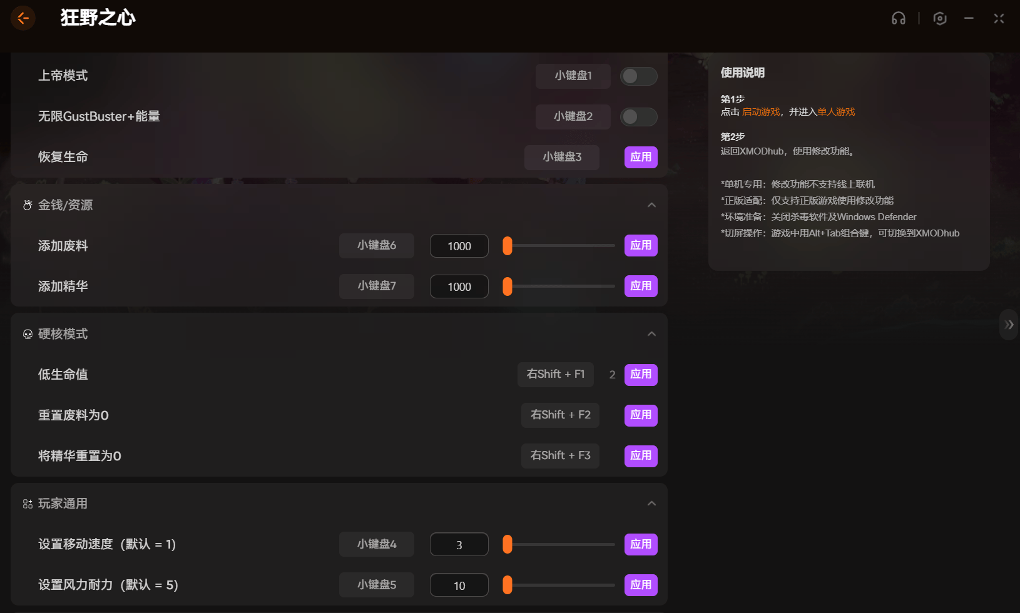Click the 添加精华 slider handle

(x=507, y=286)
